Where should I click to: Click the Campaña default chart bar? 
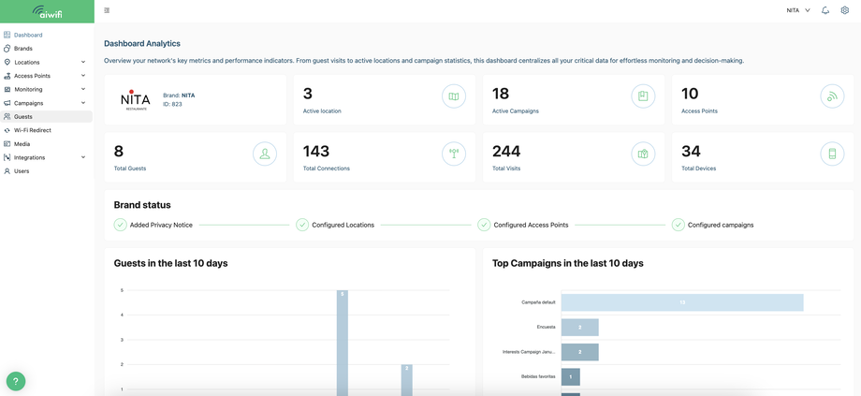(682, 302)
